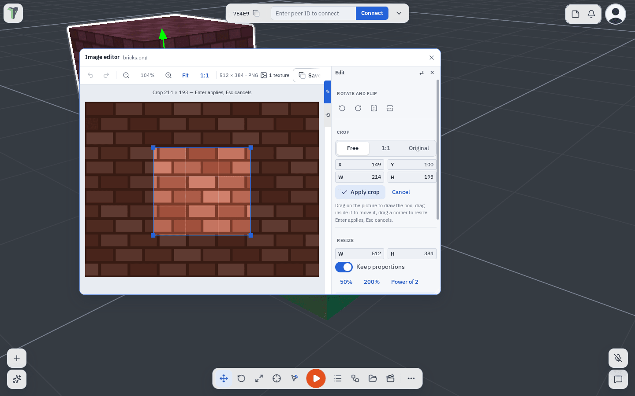Cancel the crop

(401, 192)
